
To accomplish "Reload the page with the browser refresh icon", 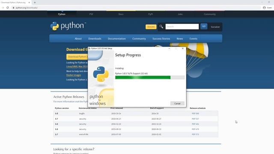I will pos(8,8).
